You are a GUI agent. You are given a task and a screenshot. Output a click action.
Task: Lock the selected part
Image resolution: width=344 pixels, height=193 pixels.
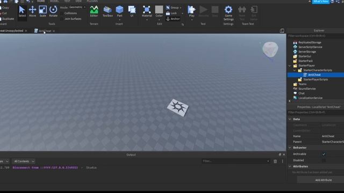point(171,13)
